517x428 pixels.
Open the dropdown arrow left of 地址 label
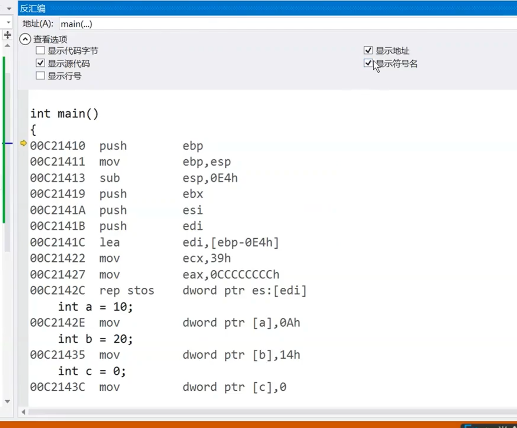[x=9, y=23]
